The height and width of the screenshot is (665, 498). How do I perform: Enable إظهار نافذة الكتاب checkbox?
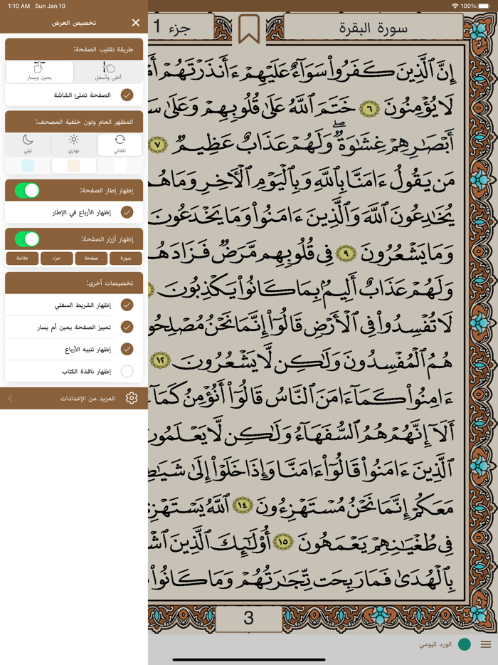[127, 371]
